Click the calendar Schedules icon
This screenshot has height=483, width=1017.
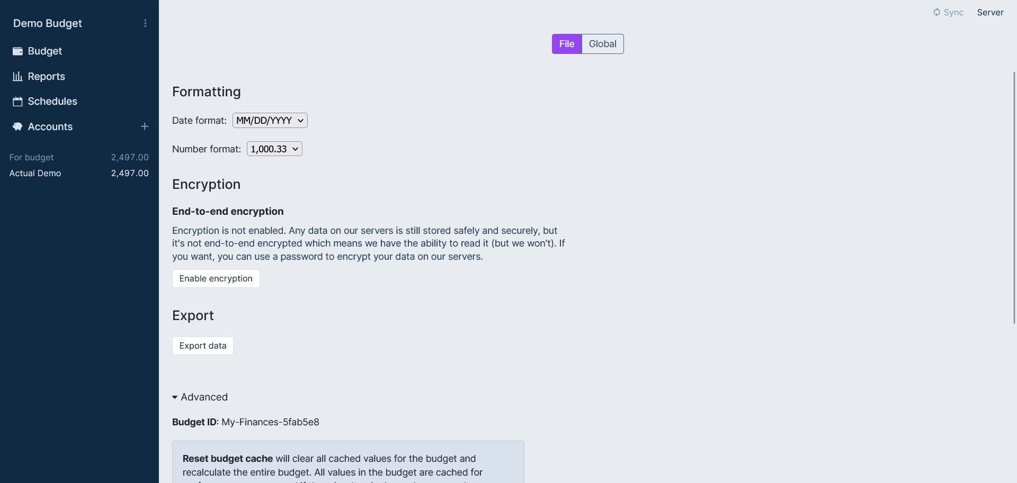point(17,102)
